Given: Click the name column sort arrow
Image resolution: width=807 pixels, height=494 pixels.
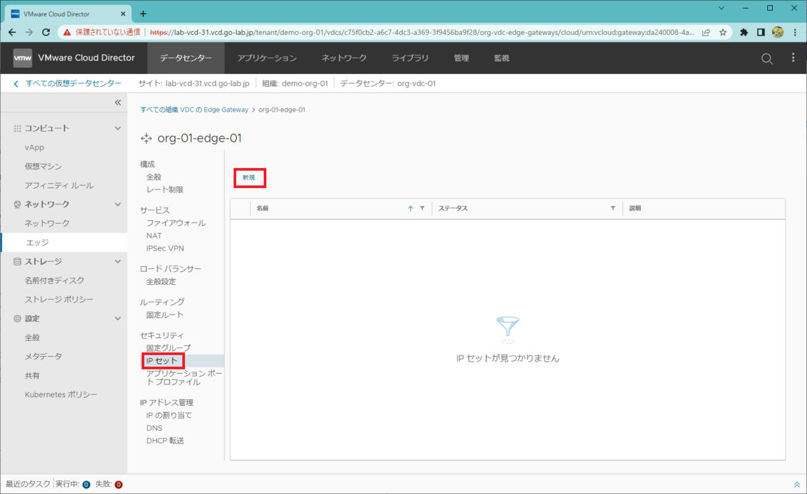Looking at the screenshot, I should tap(410, 208).
